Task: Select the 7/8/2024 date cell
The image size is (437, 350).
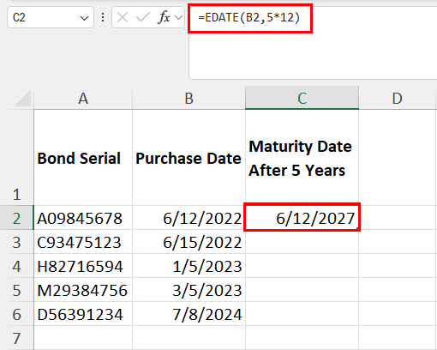Action: (x=189, y=314)
